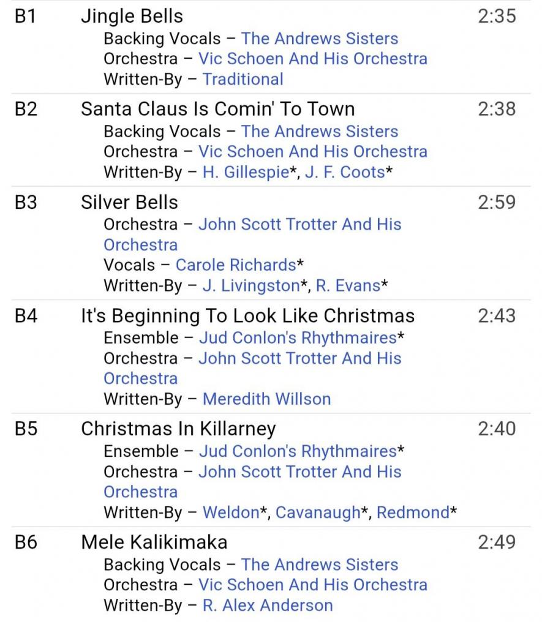Open the Redmond writer link
This screenshot has width=542, height=627.
413,512
